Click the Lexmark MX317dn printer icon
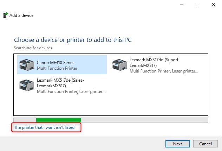Screen dimensions: 222x151 pos(119,65)
